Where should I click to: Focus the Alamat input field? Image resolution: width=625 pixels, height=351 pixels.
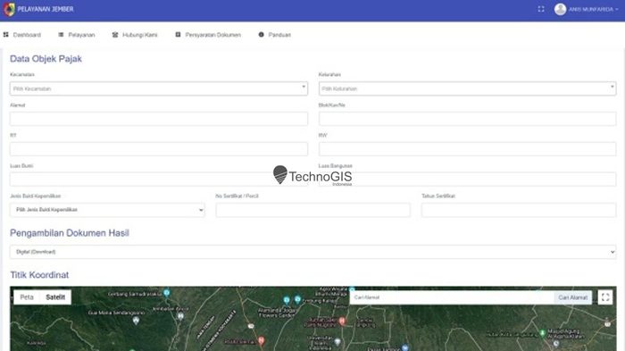point(159,119)
